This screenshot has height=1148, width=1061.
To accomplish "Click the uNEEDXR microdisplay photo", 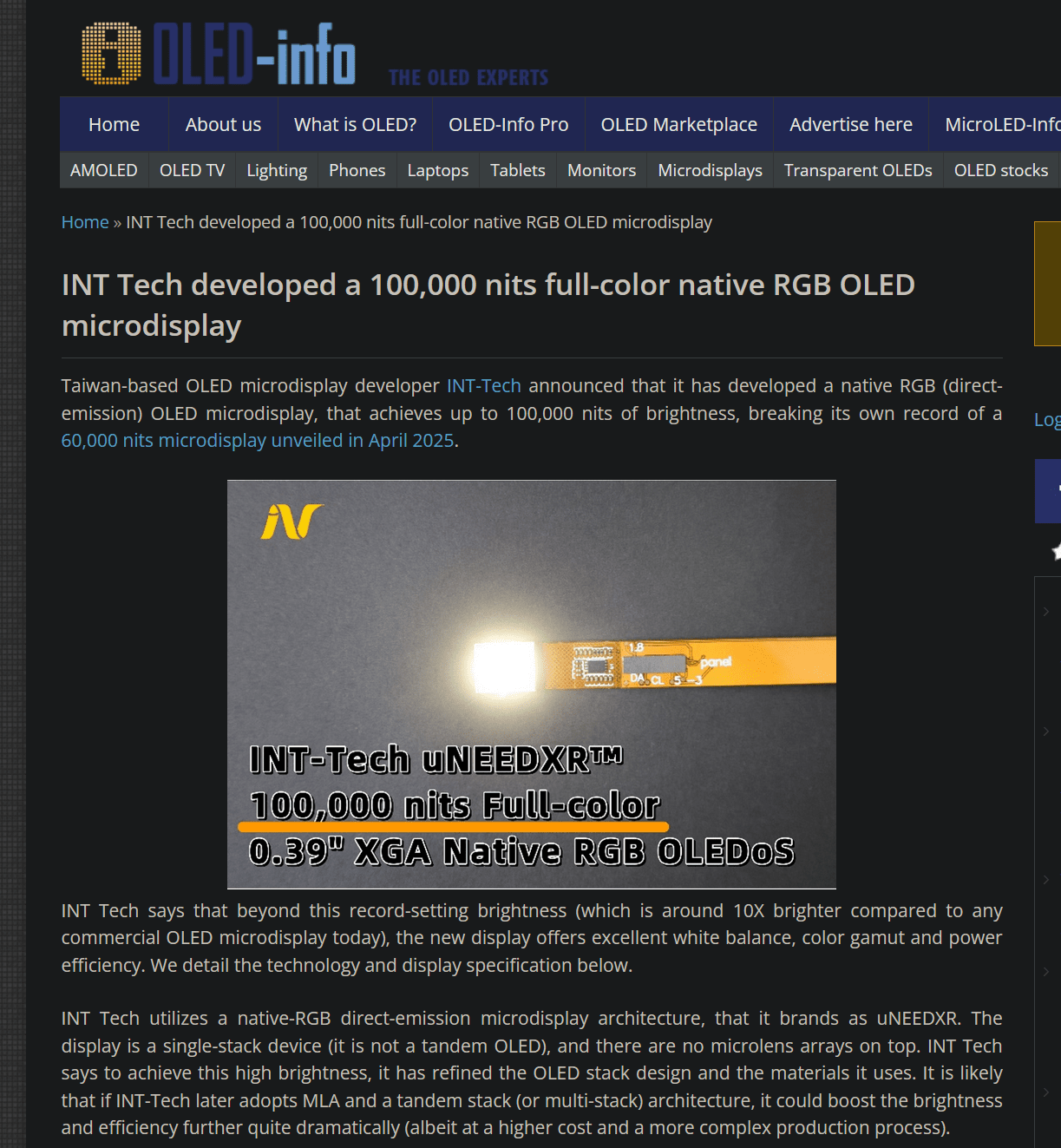I will click(531, 684).
